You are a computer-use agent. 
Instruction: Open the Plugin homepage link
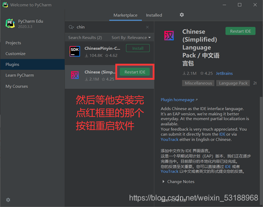tap(179, 100)
